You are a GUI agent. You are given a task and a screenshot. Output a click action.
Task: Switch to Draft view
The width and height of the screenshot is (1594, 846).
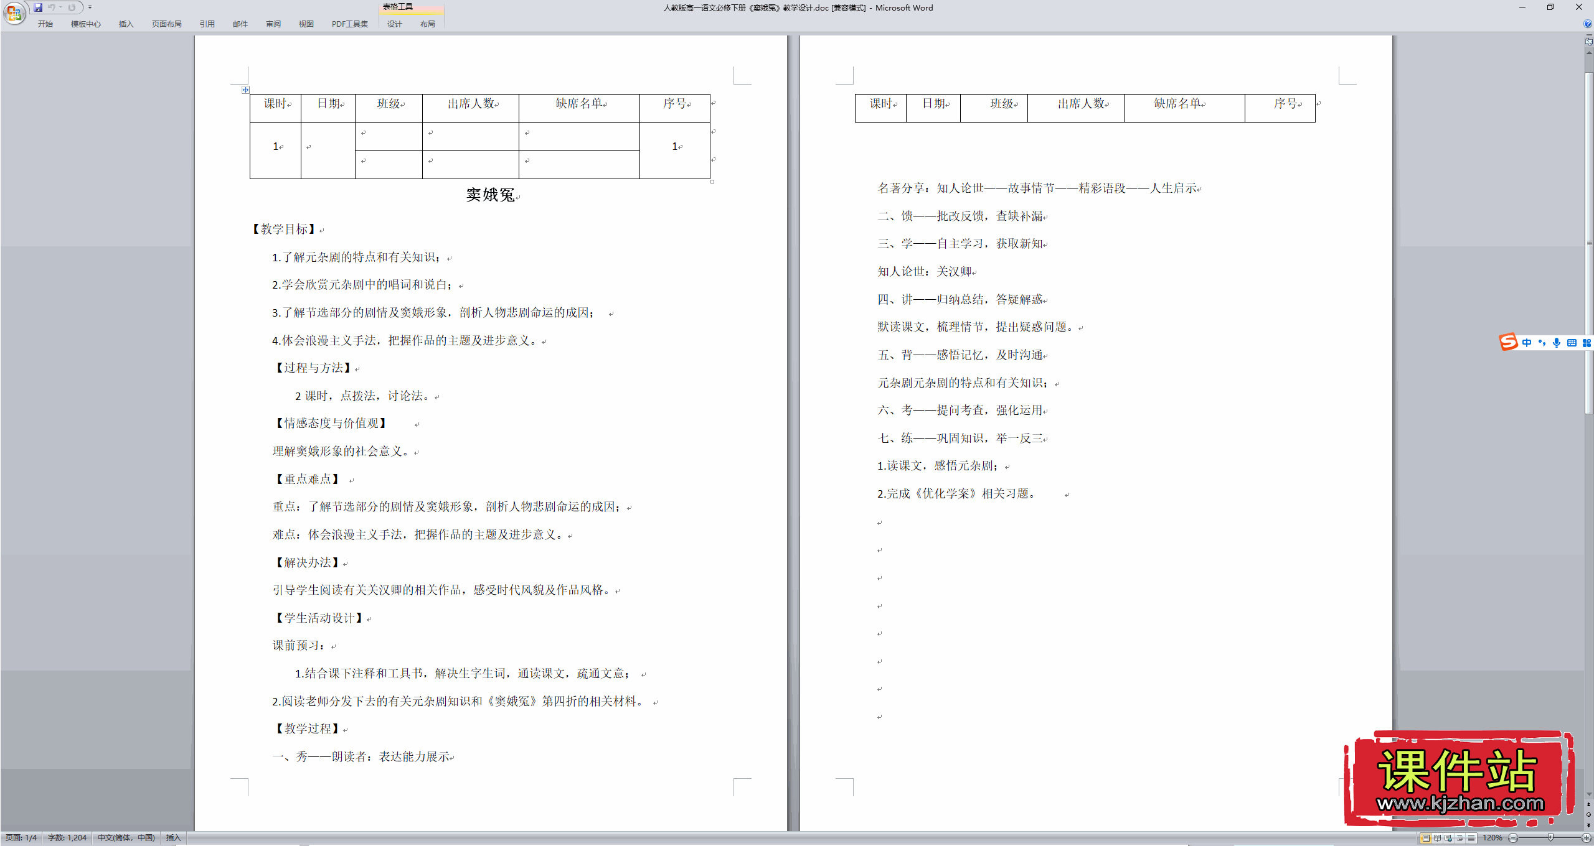(x=1471, y=838)
